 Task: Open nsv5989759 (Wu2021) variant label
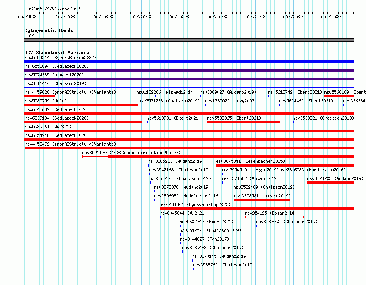(48, 101)
